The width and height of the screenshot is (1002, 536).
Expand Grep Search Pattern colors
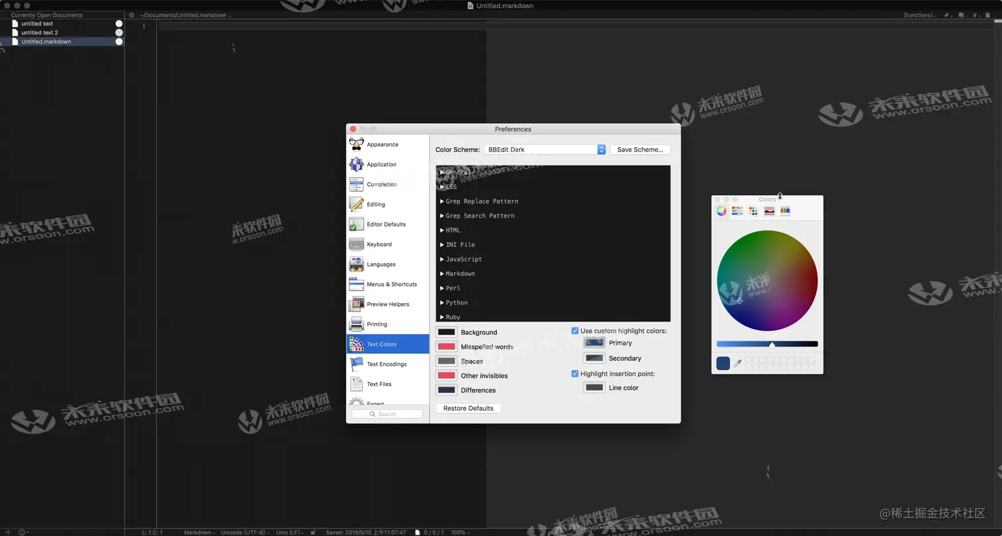(442, 216)
